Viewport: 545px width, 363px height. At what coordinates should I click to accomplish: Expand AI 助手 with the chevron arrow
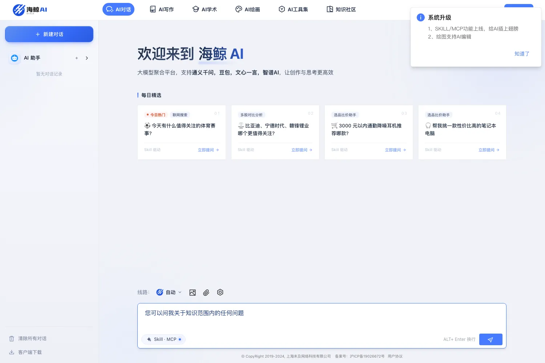click(x=87, y=58)
